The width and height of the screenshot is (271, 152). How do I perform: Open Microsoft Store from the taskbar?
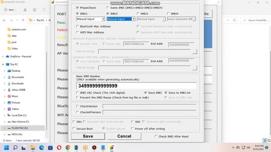tap(50, 148)
